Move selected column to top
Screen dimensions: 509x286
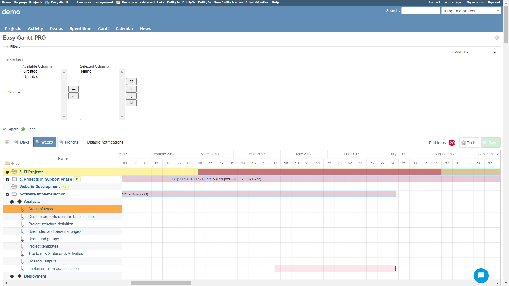(131, 82)
